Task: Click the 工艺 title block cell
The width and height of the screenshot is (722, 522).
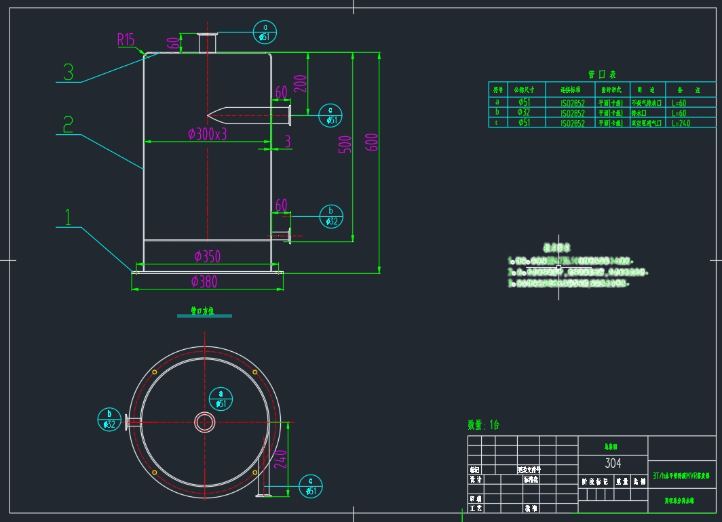Action: pyautogui.click(x=475, y=508)
